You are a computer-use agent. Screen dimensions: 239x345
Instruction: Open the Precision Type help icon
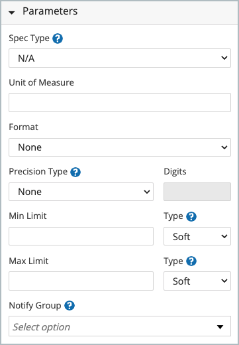(x=75, y=172)
